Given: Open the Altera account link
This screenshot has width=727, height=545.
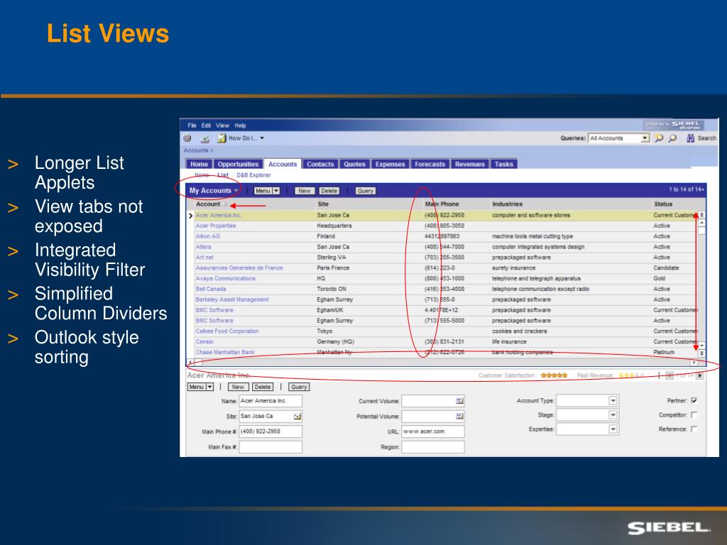Looking at the screenshot, I should pyautogui.click(x=203, y=247).
